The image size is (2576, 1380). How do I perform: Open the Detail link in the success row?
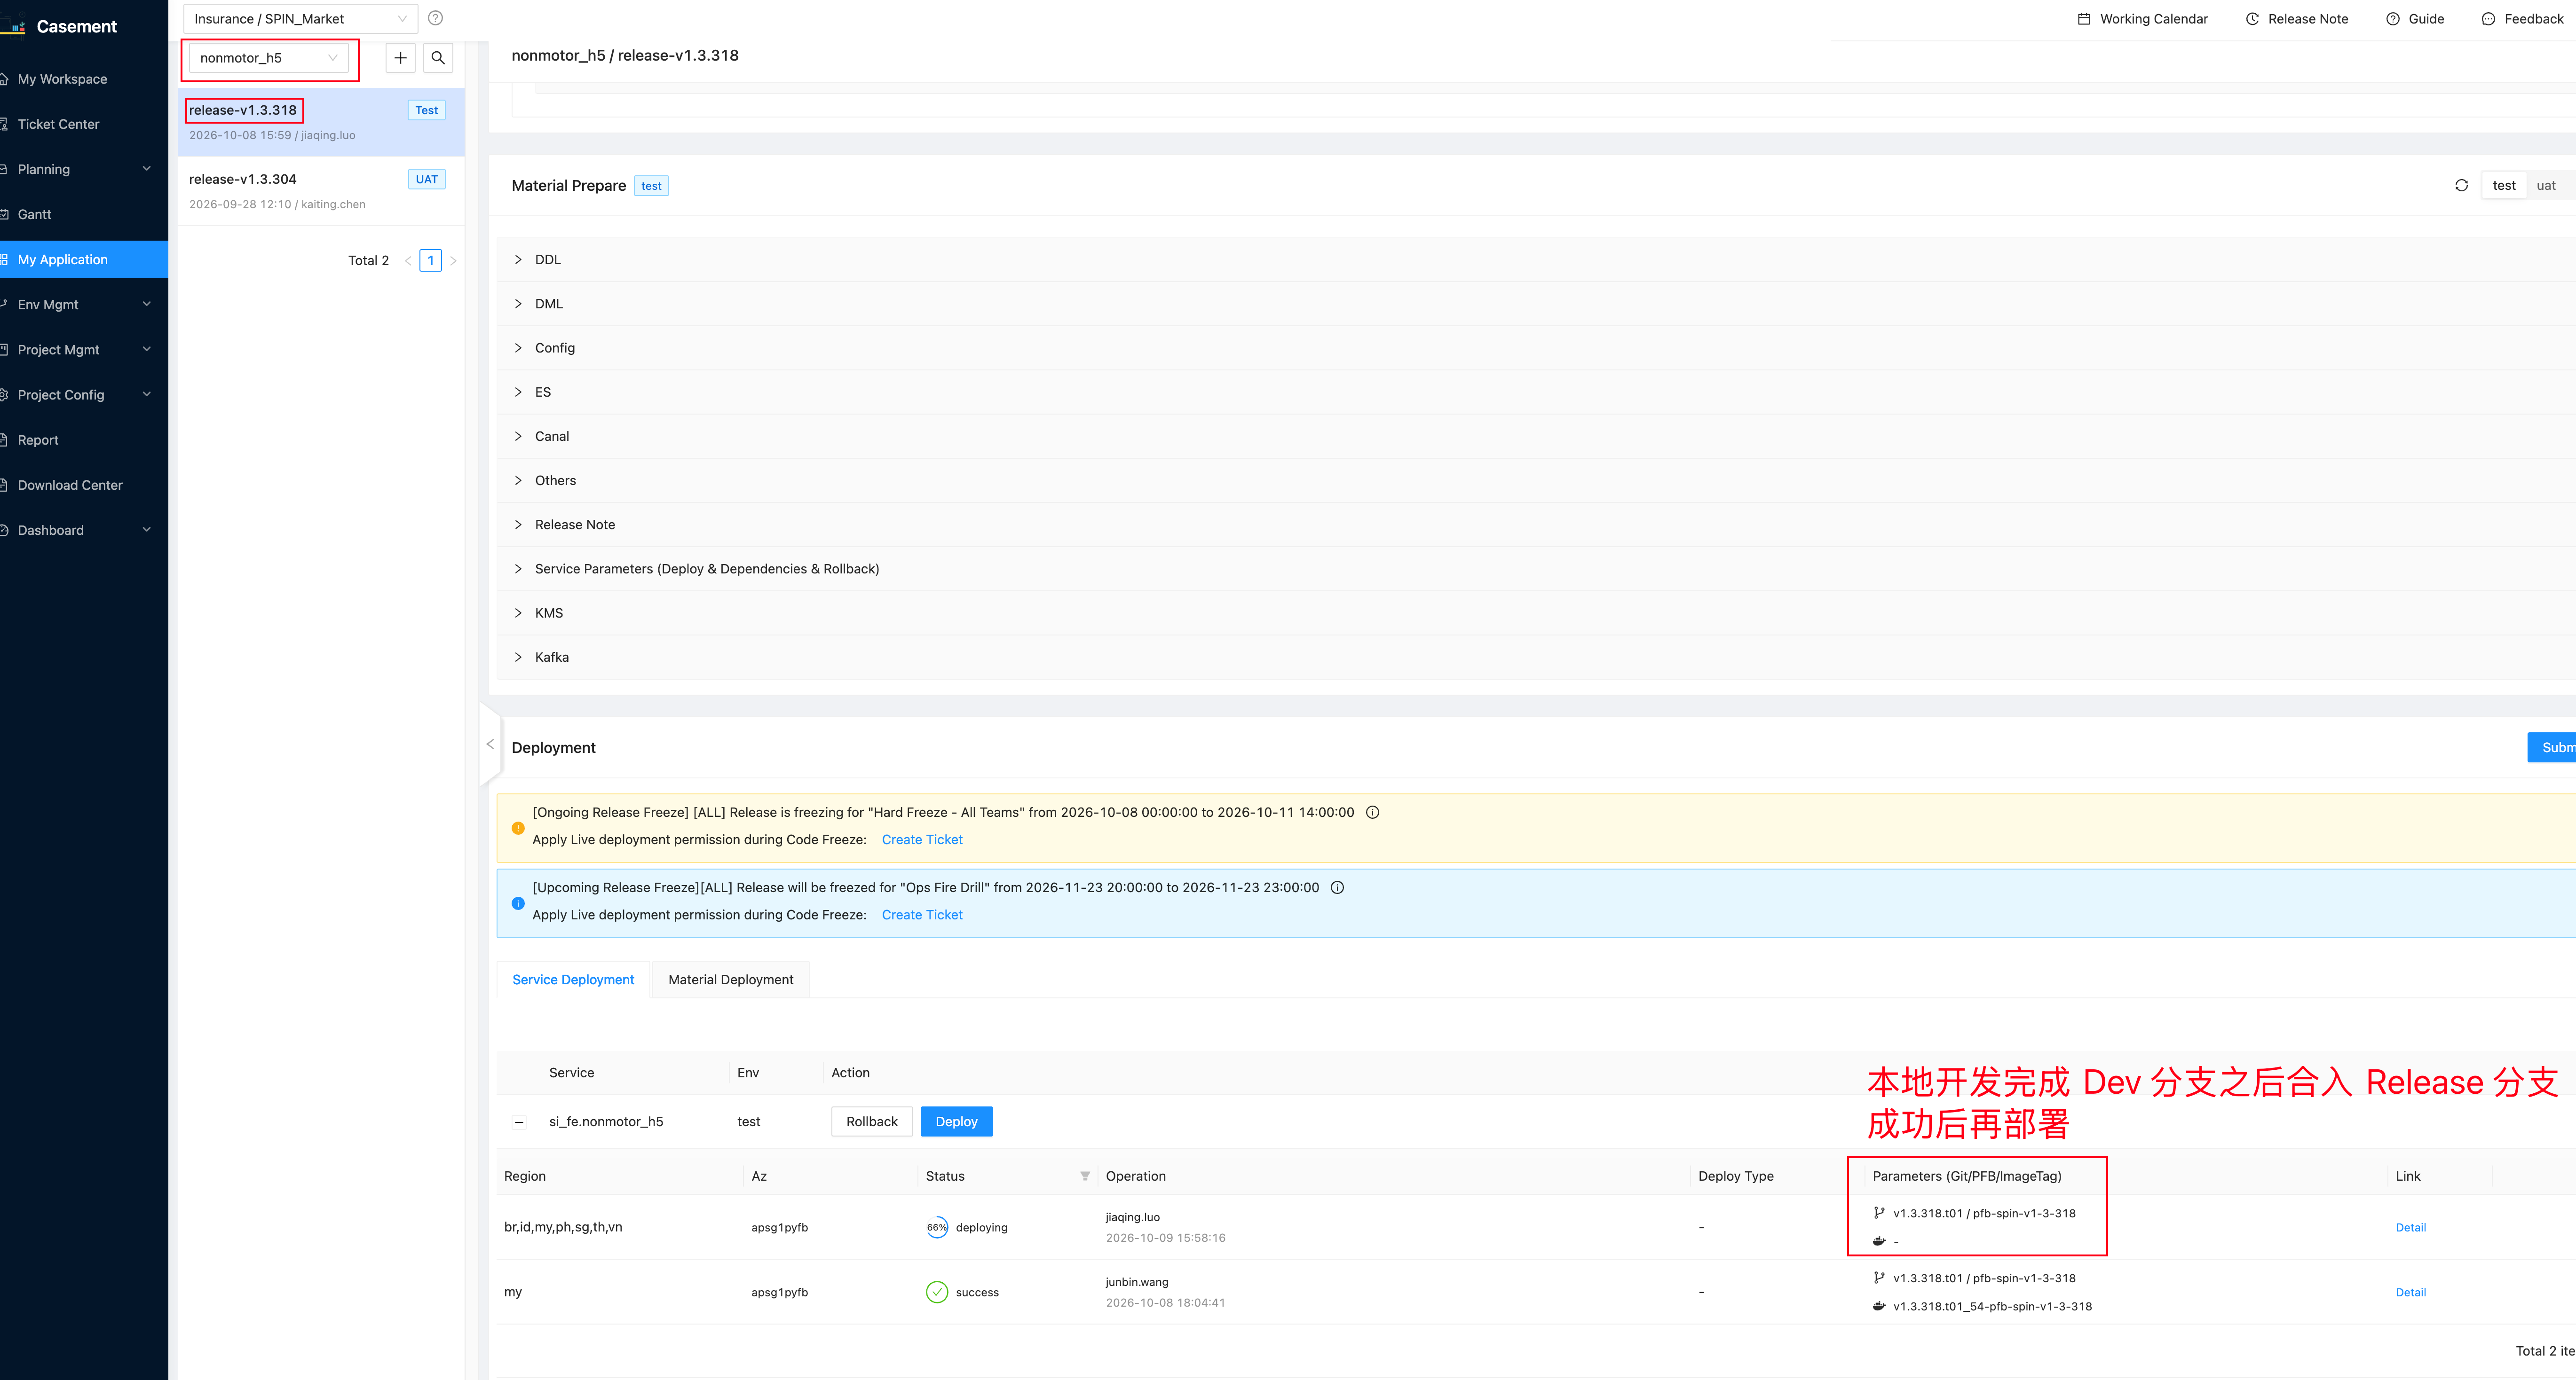pyautogui.click(x=2410, y=1293)
